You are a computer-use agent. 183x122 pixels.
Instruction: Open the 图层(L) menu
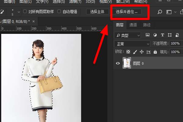(x=25, y=2)
